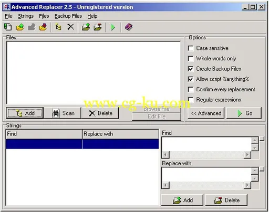
Task: Click the << Advanced button
Action: pos(206,113)
